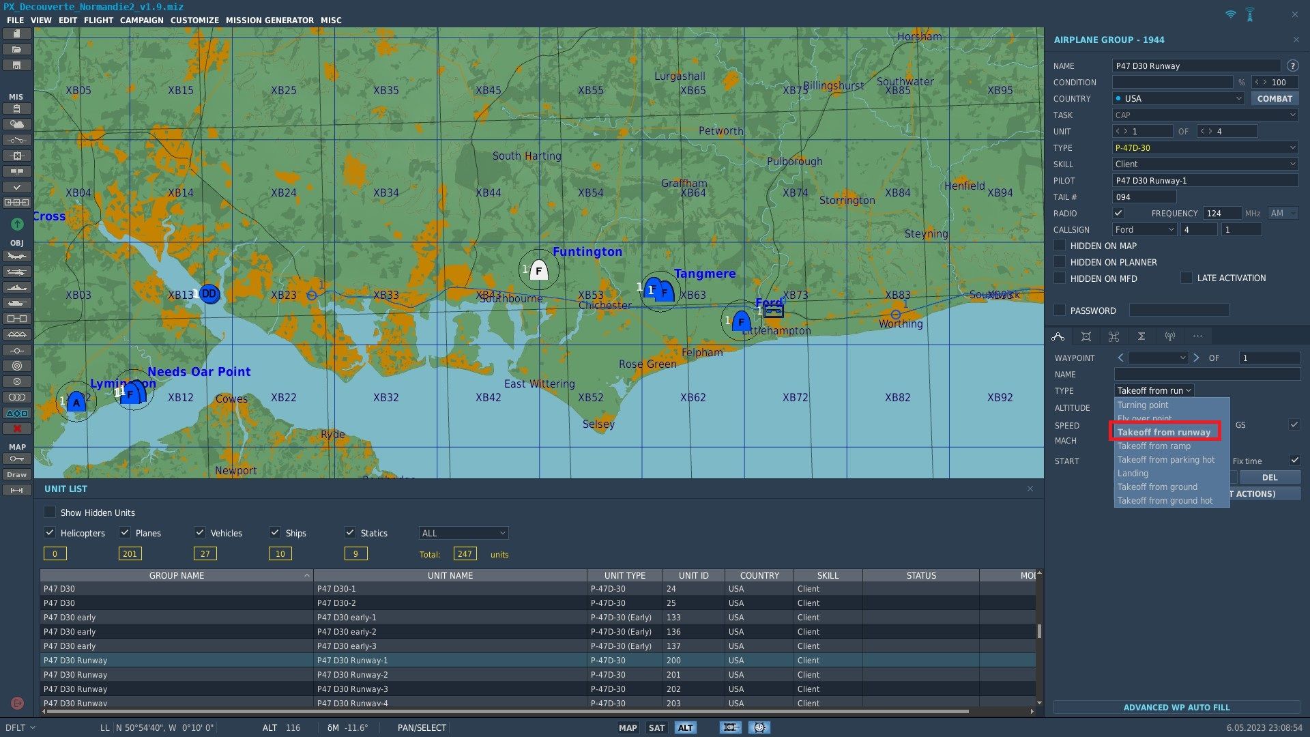Viewport: 1310px width, 737px height.
Task: Uncheck the Statics filter checkbox
Action: click(350, 533)
